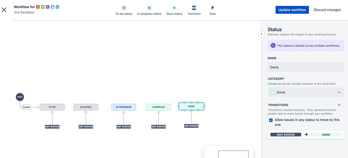Select the TO DO status node
The width and height of the screenshot is (348, 158).
pos(52,107)
